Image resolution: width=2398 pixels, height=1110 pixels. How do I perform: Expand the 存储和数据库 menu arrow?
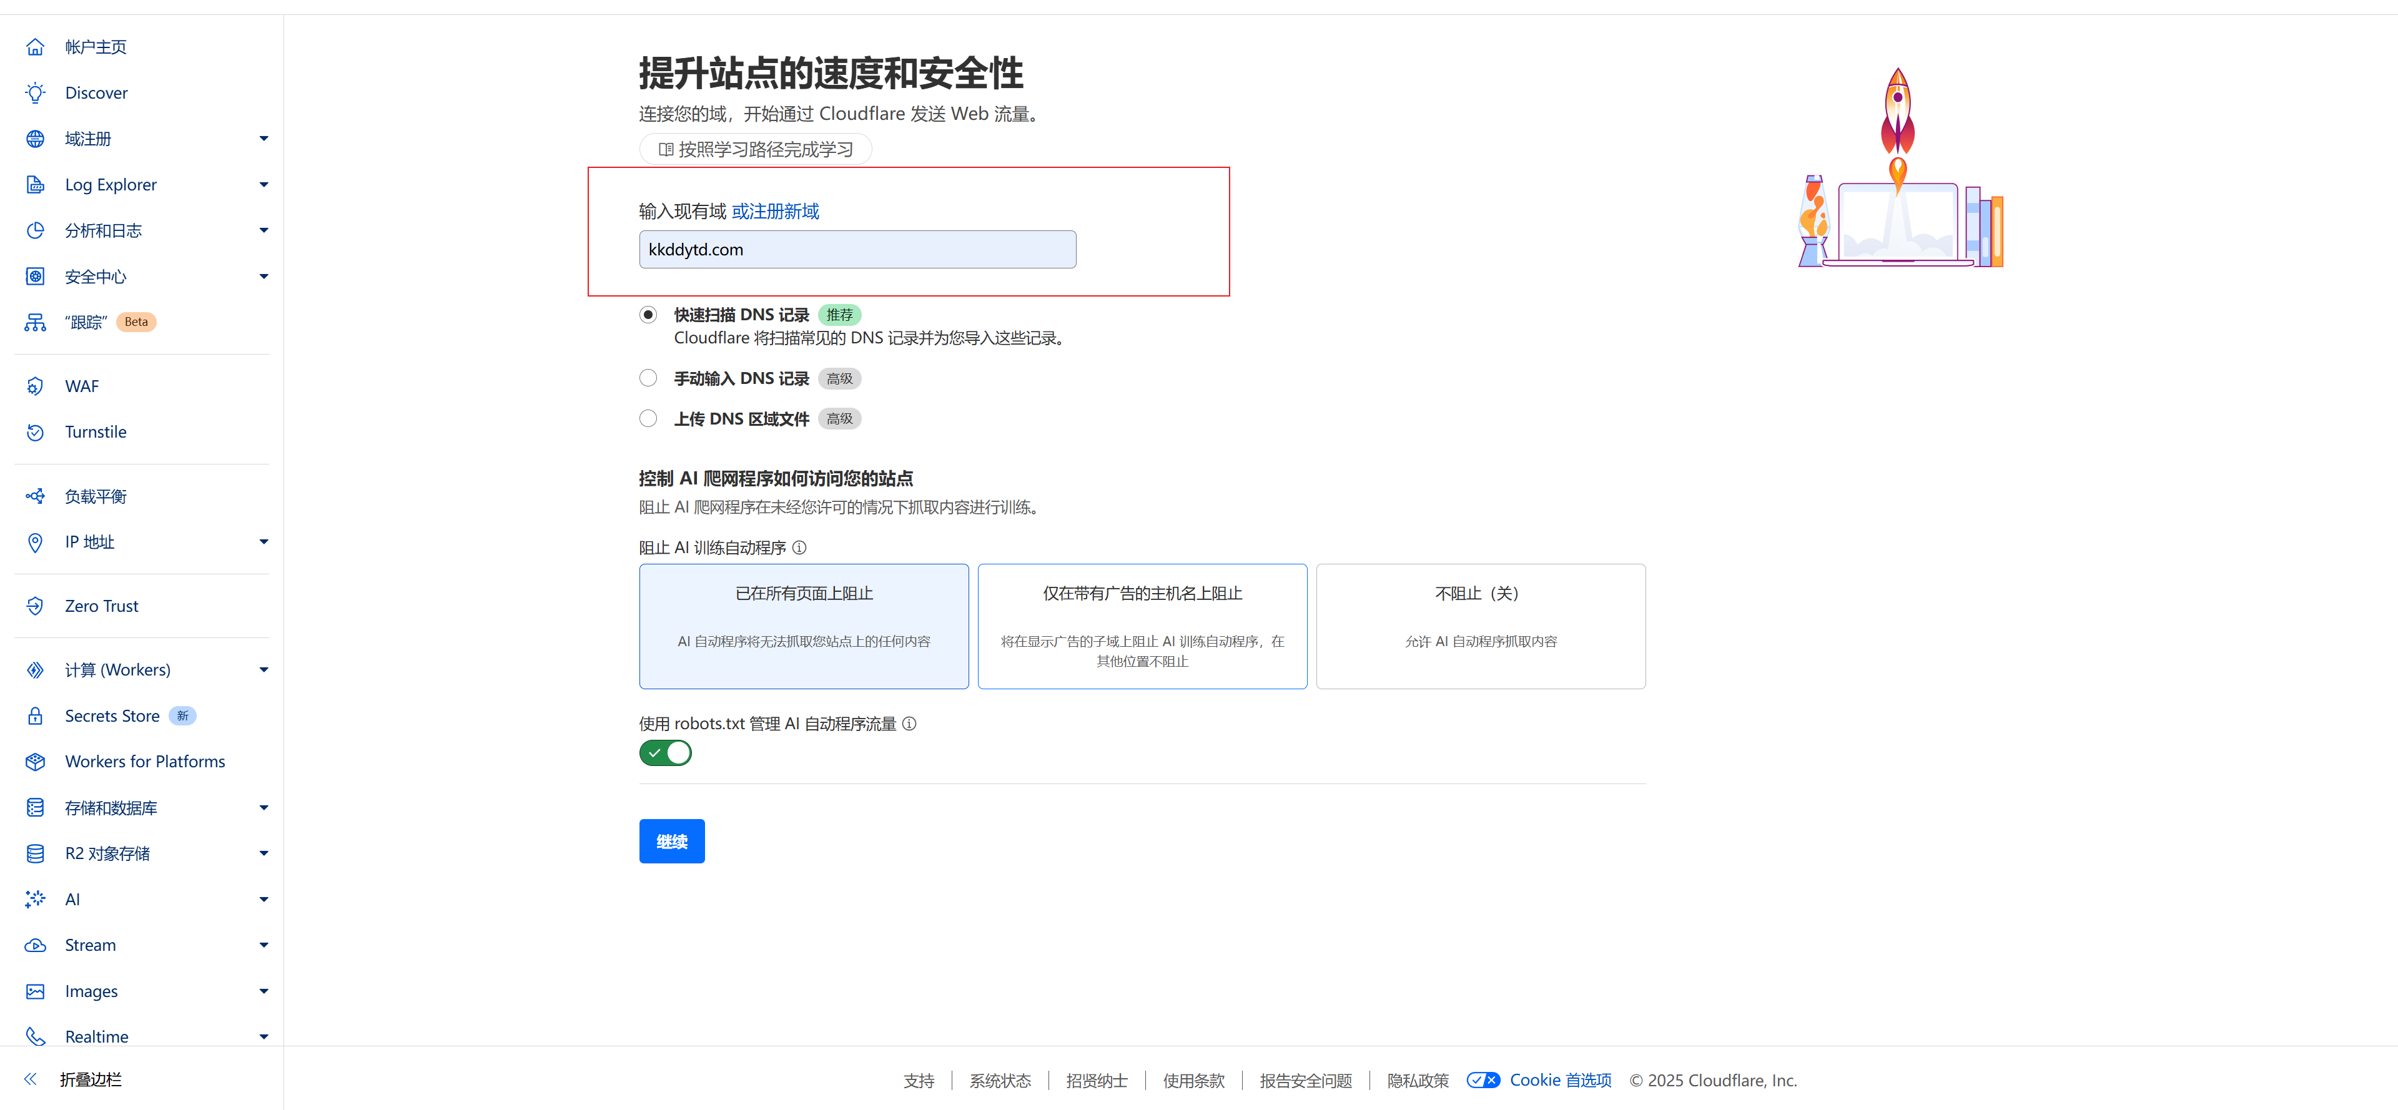coord(264,808)
